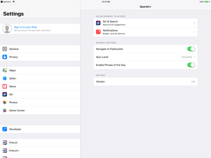Tap the Wi-Fi status icon
Viewport: 211px width, 158px height.
tap(14, 2)
